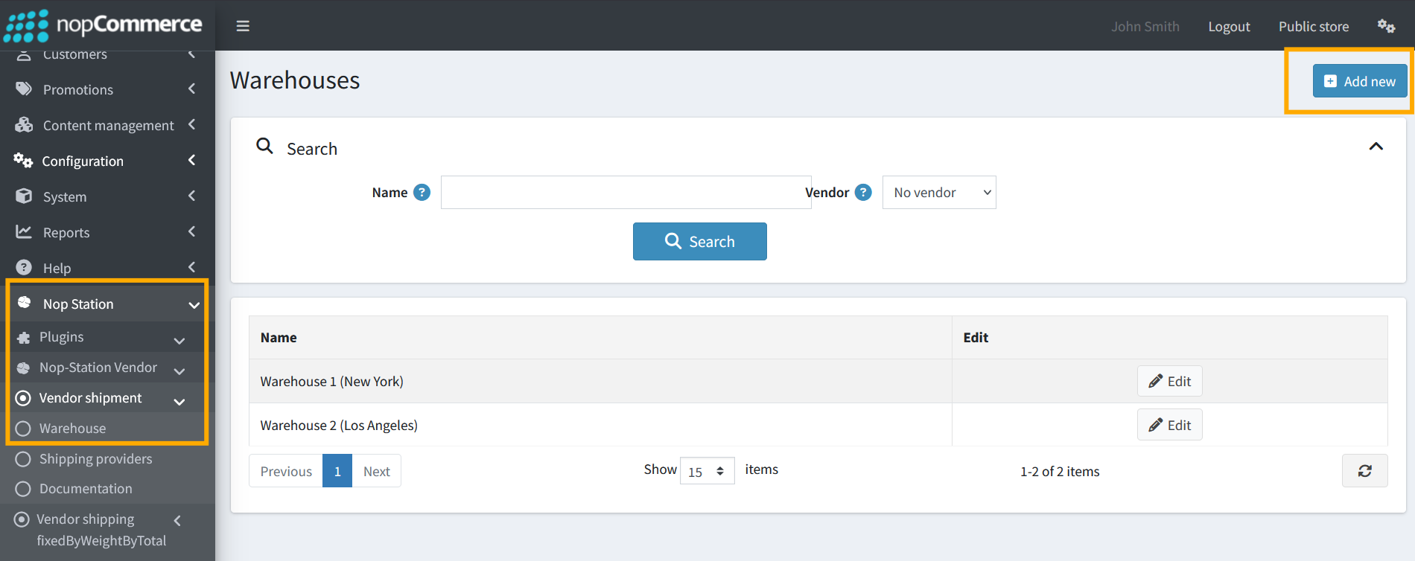Select Vendor shipping fixedByWeightByTotal radio item
The image size is (1415, 561).
[22, 519]
